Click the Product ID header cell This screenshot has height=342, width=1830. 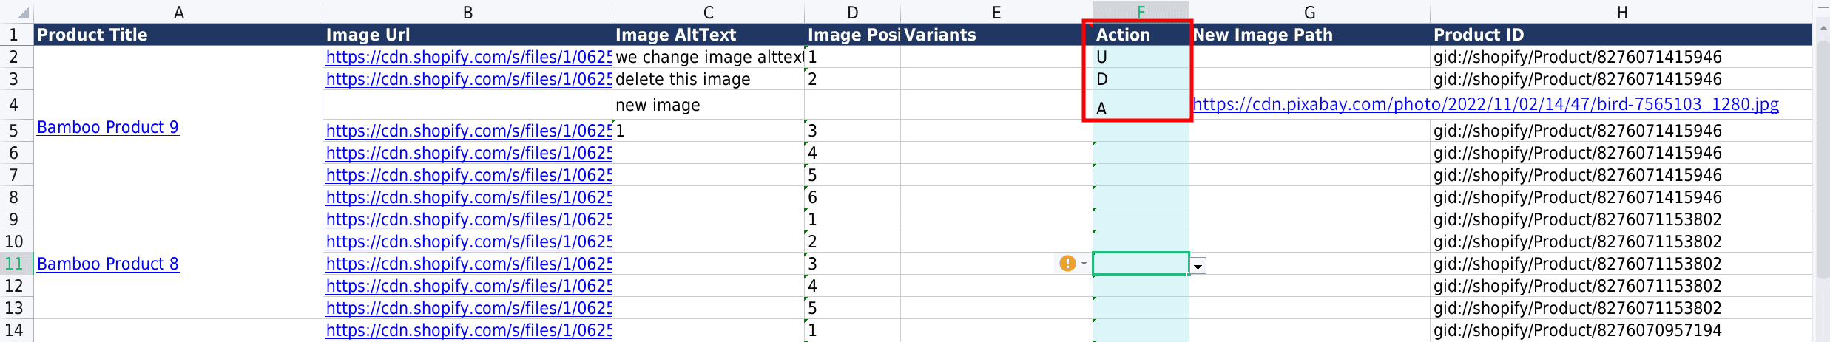pos(1620,35)
